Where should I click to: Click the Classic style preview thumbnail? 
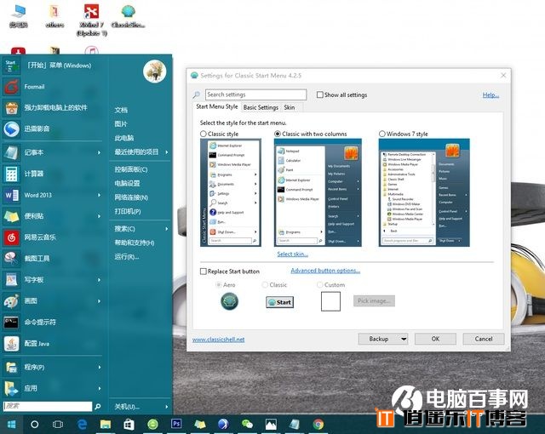pos(231,192)
